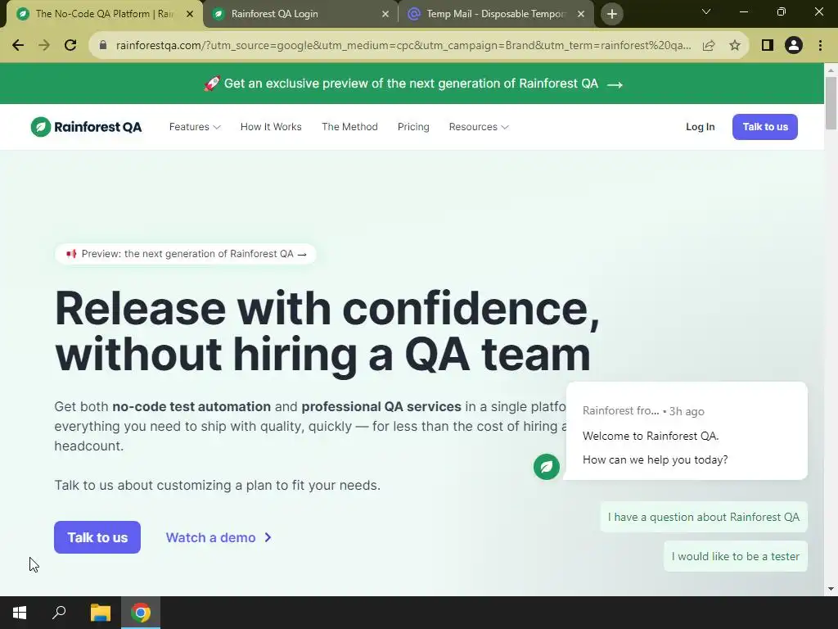Viewport: 838px width, 629px height.
Task: Open the How It Works page
Action: [271, 127]
